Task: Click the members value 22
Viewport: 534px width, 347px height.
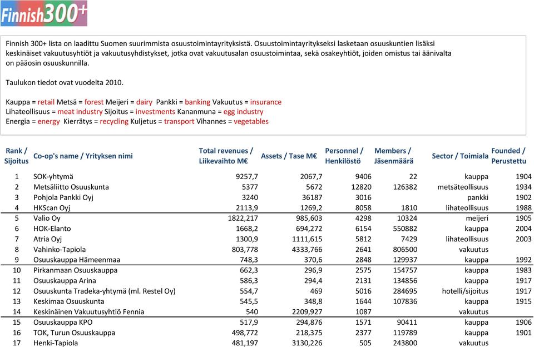Action: [413, 177]
